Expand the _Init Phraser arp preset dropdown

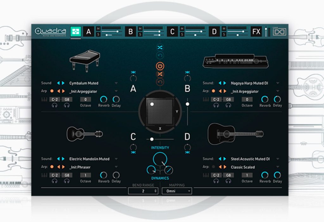coord(116,167)
